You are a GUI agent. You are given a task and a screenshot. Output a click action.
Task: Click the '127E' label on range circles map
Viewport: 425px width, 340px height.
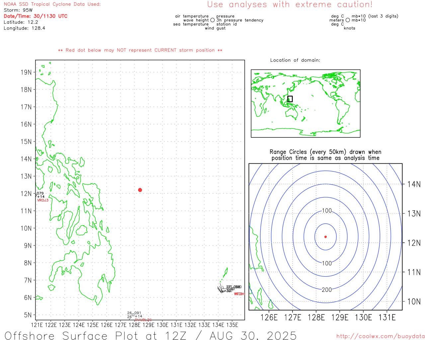point(293,318)
